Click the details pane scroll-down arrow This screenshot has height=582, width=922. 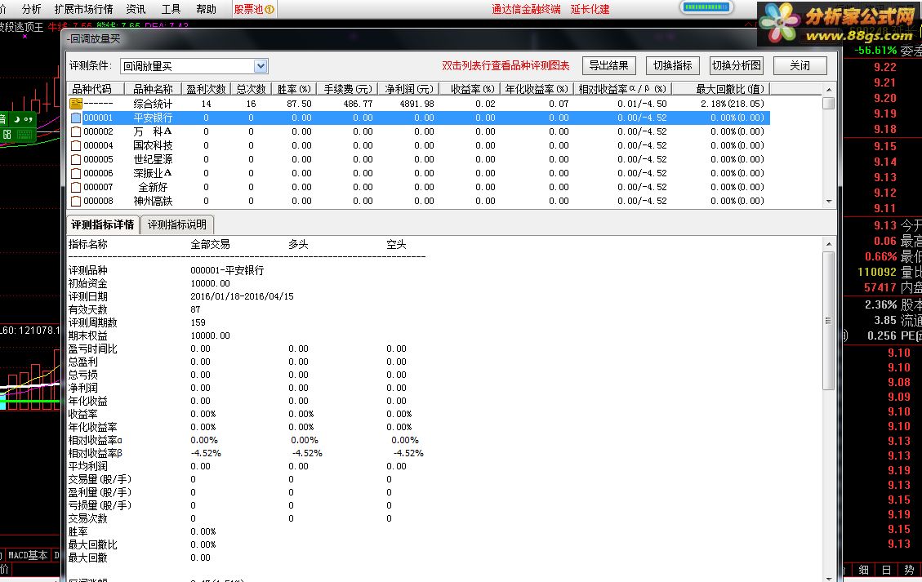coord(829,577)
